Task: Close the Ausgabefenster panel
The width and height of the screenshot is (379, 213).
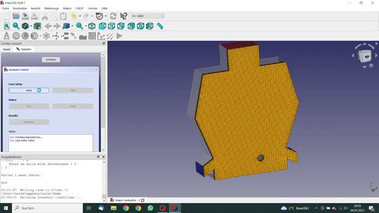Action: 104,157
